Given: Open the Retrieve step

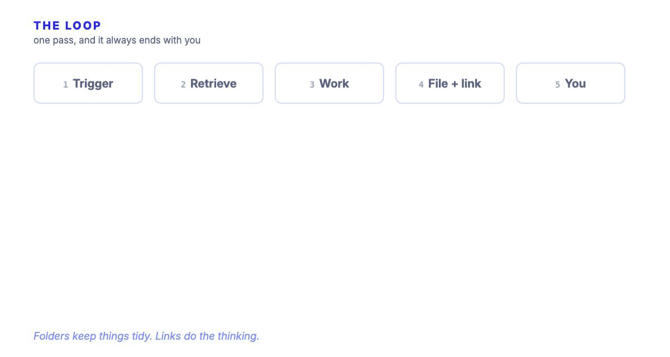Looking at the screenshot, I should click(x=209, y=83).
